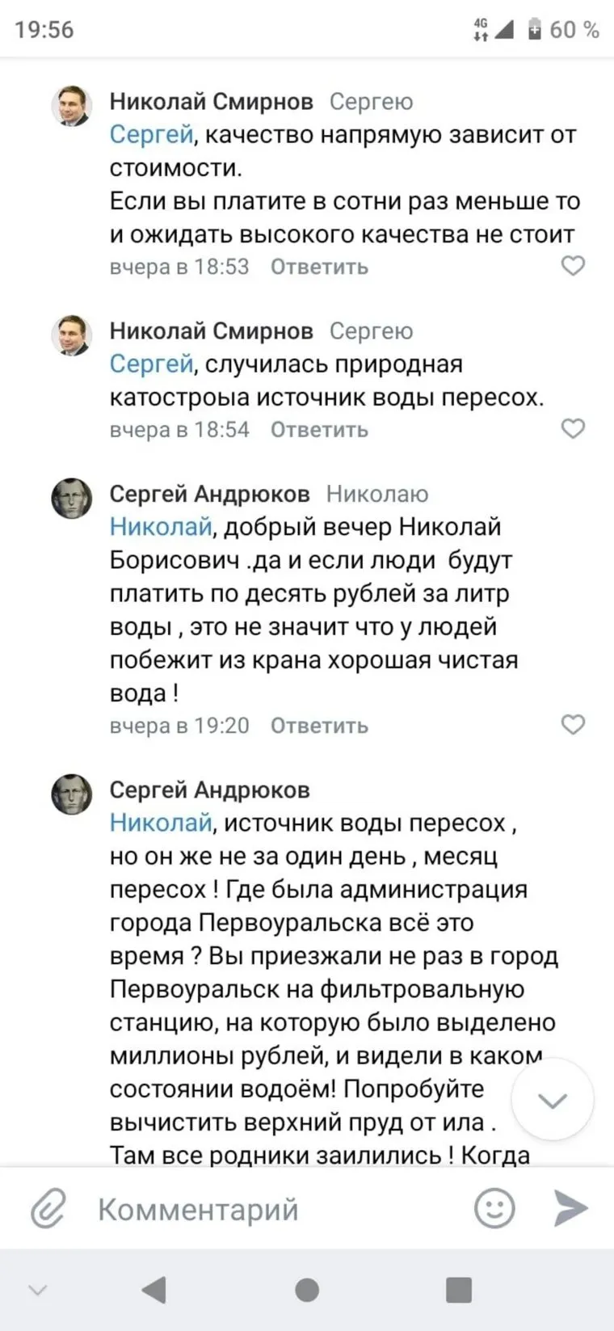Open the emoji smiley picker
This screenshot has width=614, height=1331.
pyautogui.click(x=494, y=1208)
